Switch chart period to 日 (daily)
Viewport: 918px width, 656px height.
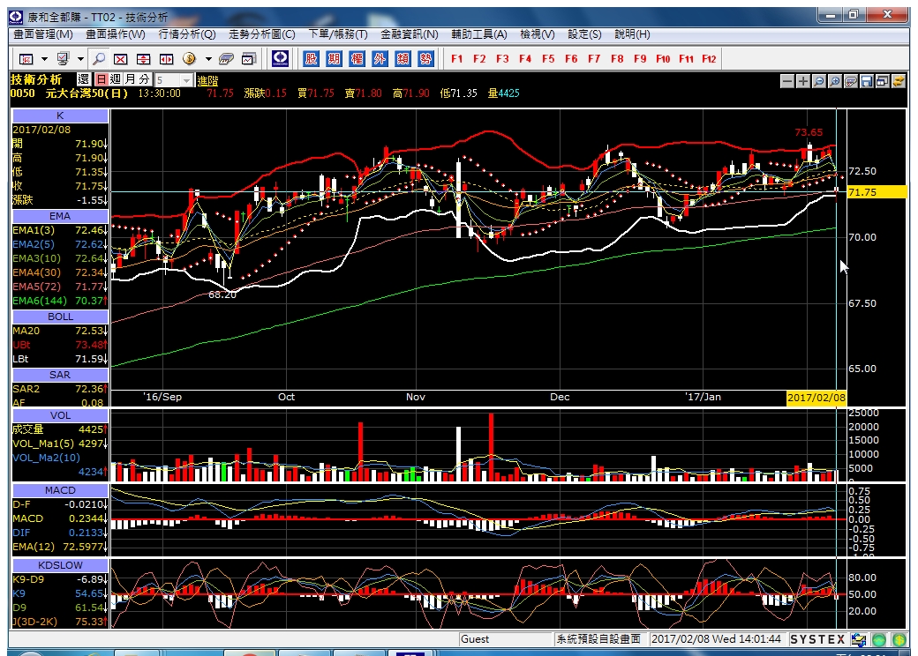pyautogui.click(x=102, y=79)
